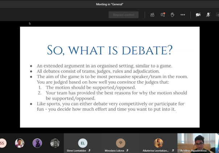Raise your hand in the meeting

pos(173,15)
